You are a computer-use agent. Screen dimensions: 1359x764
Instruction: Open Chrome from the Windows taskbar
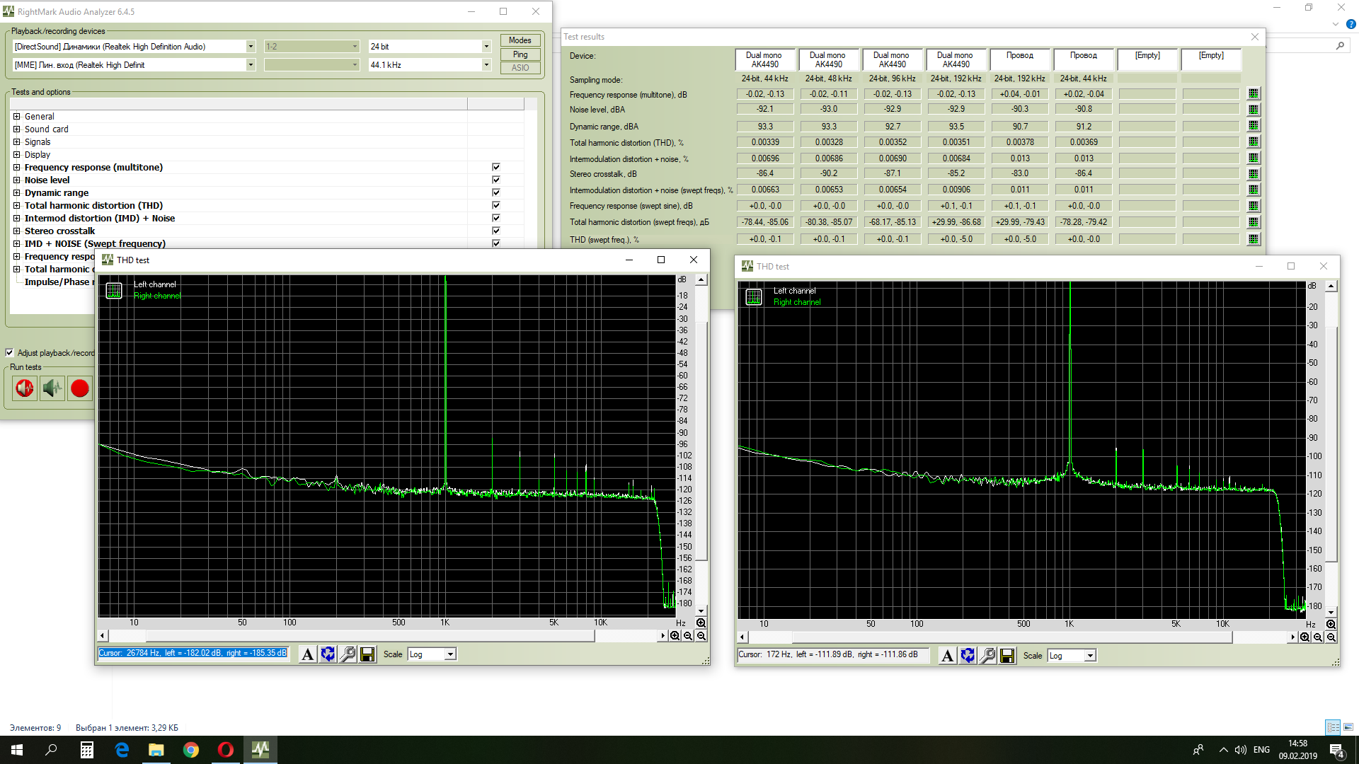pyautogui.click(x=191, y=750)
